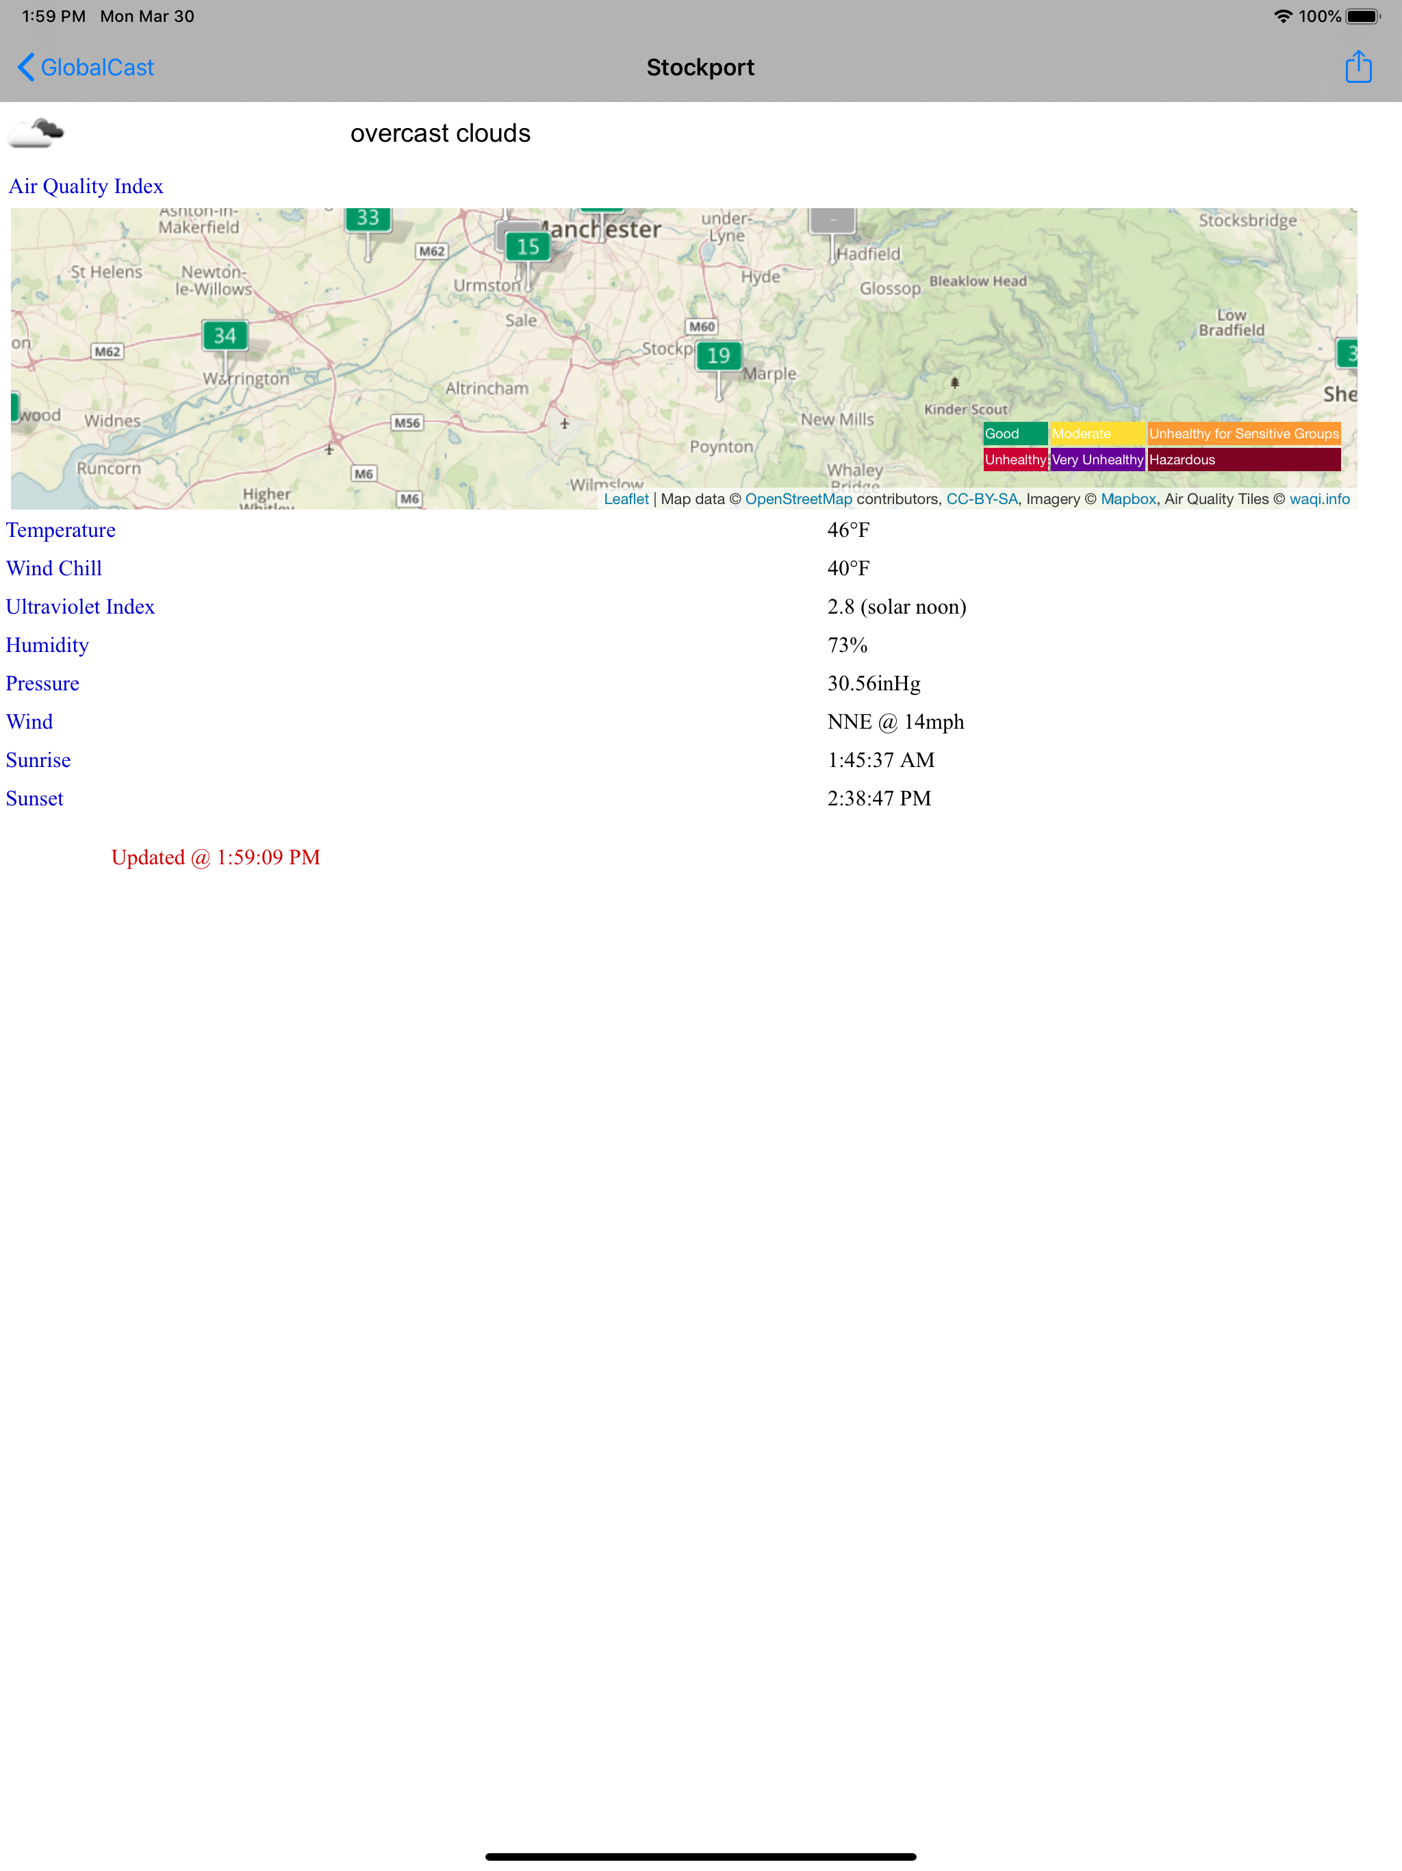Open the Air Quality Index link
This screenshot has width=1402, height=1871.
pyautogui.click(x=86, y=186)
